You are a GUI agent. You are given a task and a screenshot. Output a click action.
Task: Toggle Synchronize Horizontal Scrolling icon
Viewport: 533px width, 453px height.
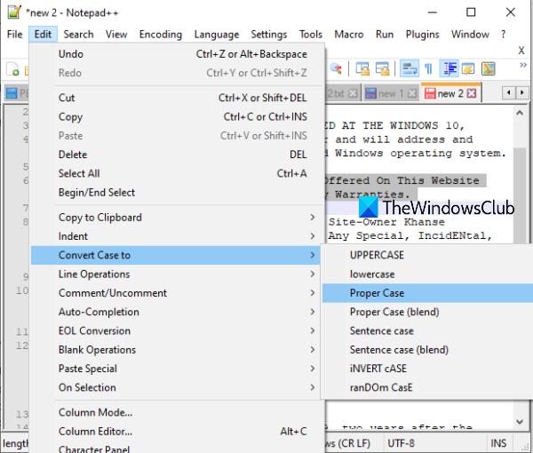tap(382, 69)
